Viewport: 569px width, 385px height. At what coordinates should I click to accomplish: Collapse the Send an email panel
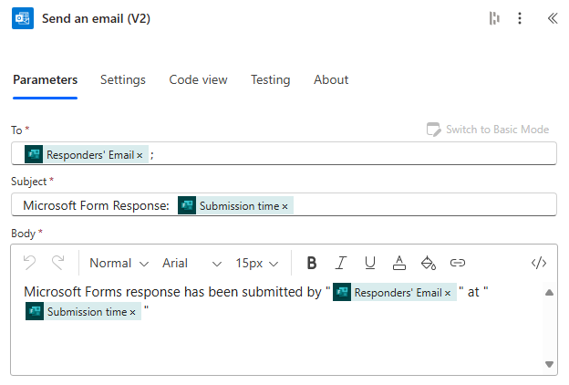(x=552, y=18)
